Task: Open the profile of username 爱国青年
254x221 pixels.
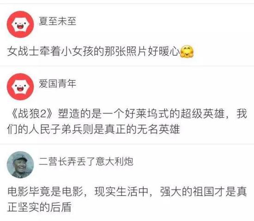Action: [x=58, y=83]
